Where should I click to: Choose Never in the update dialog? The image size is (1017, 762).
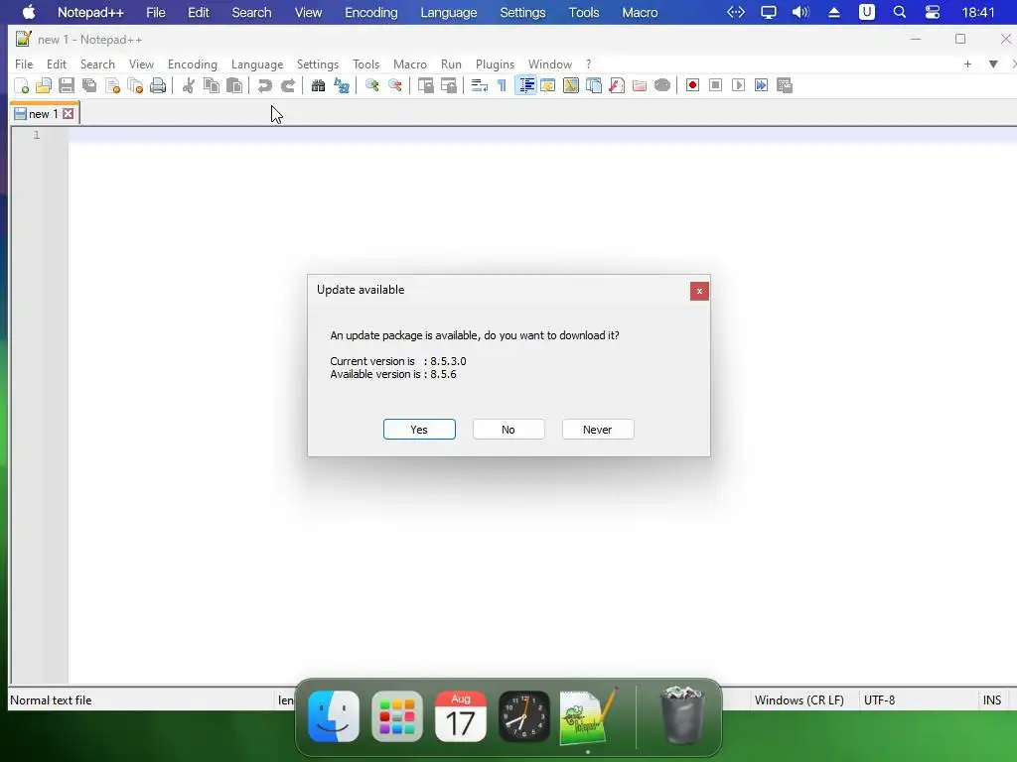coord(597,430)
